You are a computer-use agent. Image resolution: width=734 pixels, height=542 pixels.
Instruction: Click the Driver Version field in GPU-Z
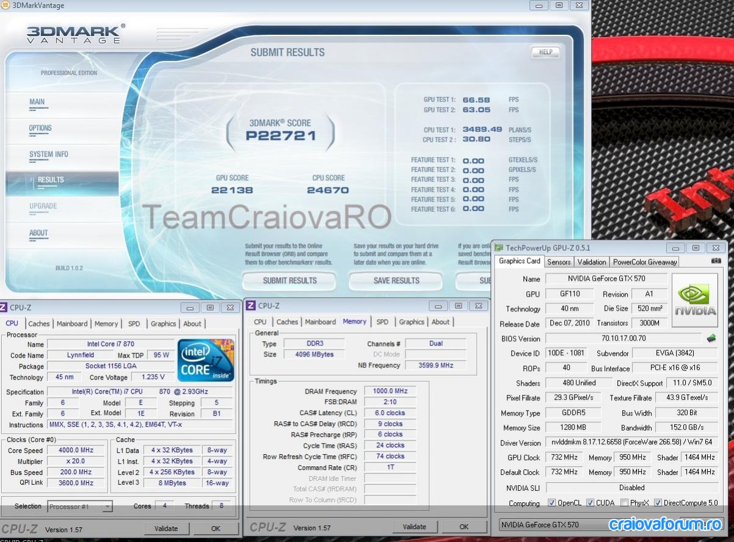coord(632,443)
